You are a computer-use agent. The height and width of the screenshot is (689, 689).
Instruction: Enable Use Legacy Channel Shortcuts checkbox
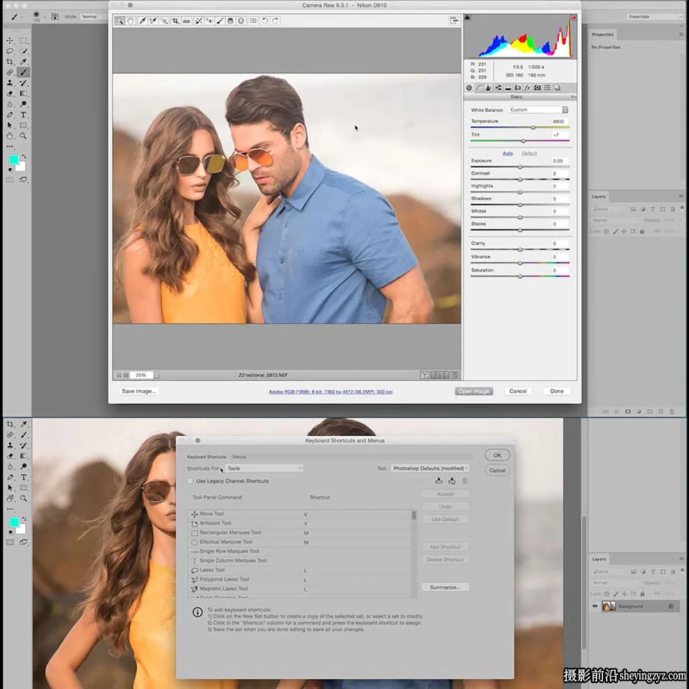click(191, 481)
